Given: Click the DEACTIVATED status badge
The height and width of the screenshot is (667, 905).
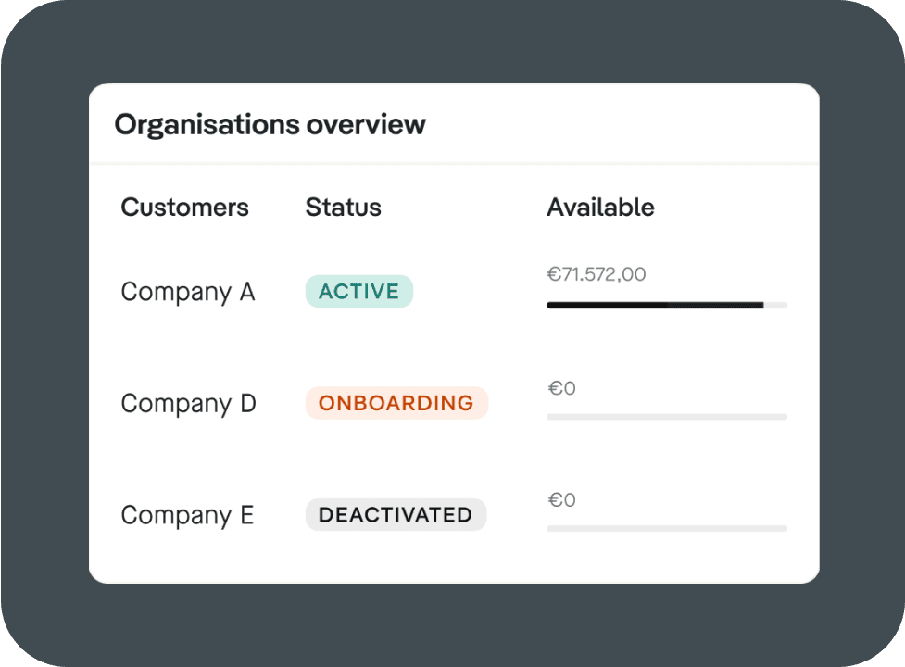Looking at the screenshot, I should click(396, 514).
